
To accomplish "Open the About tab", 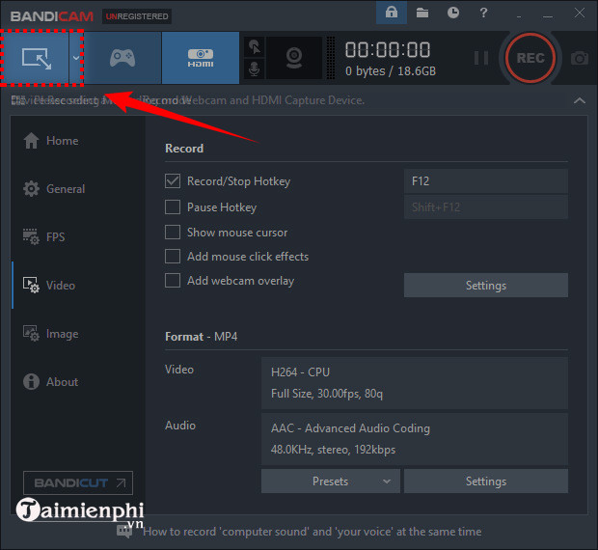I will 51,382.
